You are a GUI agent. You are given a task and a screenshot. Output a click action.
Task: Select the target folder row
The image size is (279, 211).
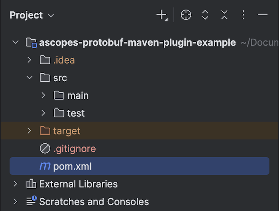point(139,131)
